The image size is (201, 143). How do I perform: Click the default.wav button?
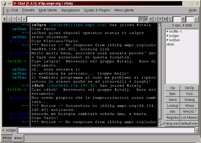point(189,123)
